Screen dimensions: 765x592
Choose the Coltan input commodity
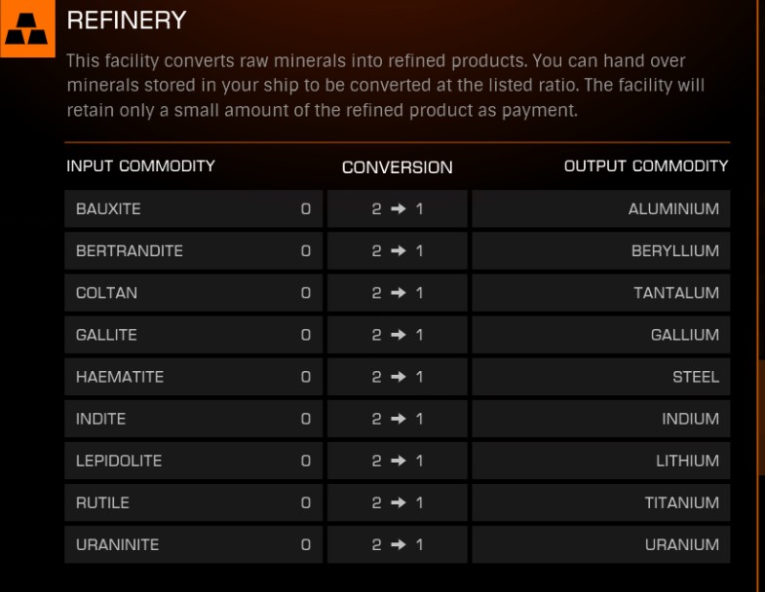(194, 292)
